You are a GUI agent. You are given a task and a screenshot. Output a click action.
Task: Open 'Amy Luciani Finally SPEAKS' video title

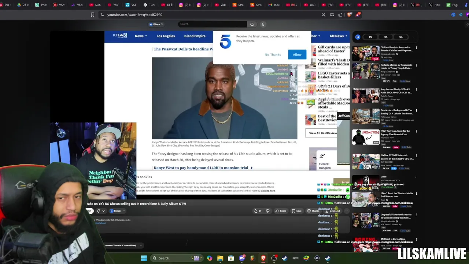396,91
